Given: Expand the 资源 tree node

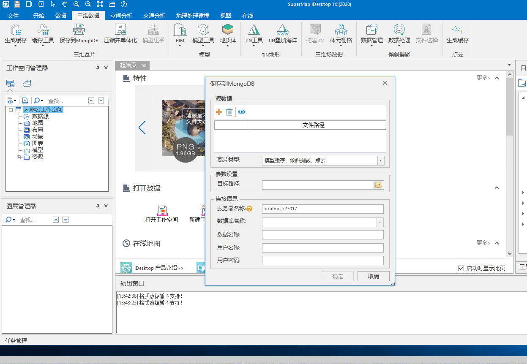Looking at the screenshot, I should point(19,157).
